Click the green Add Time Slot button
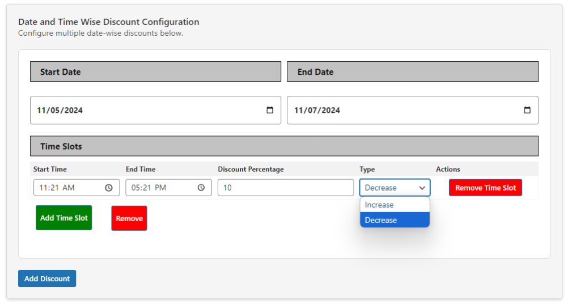Viewport: 568px width, 304px height. pyautogui.click(x=63, y=218)
